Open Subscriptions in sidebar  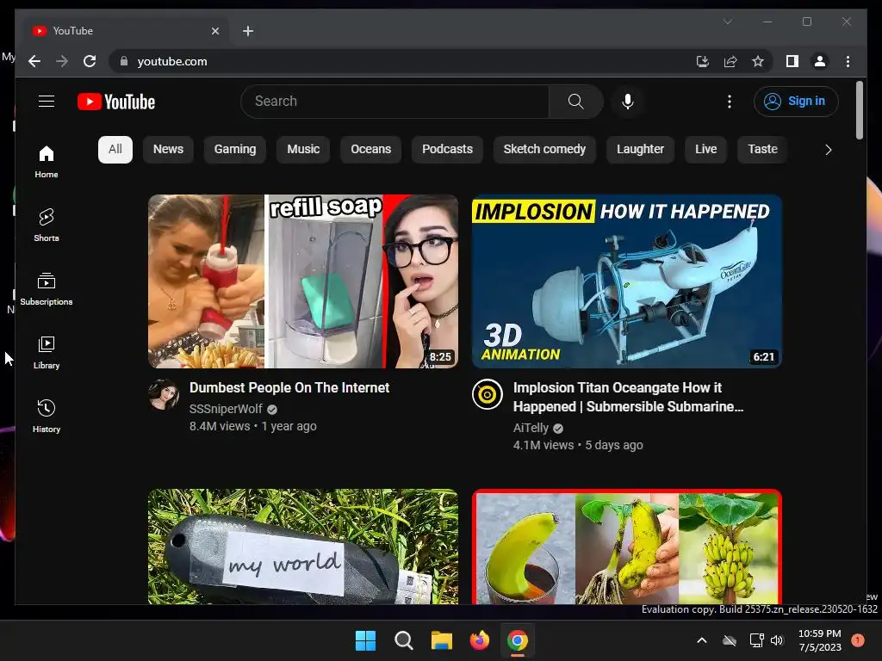click(x=47, y=289)
